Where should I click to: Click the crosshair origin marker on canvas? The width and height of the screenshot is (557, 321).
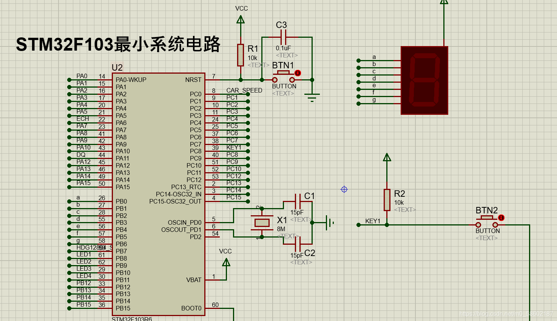tap(344, 189)
